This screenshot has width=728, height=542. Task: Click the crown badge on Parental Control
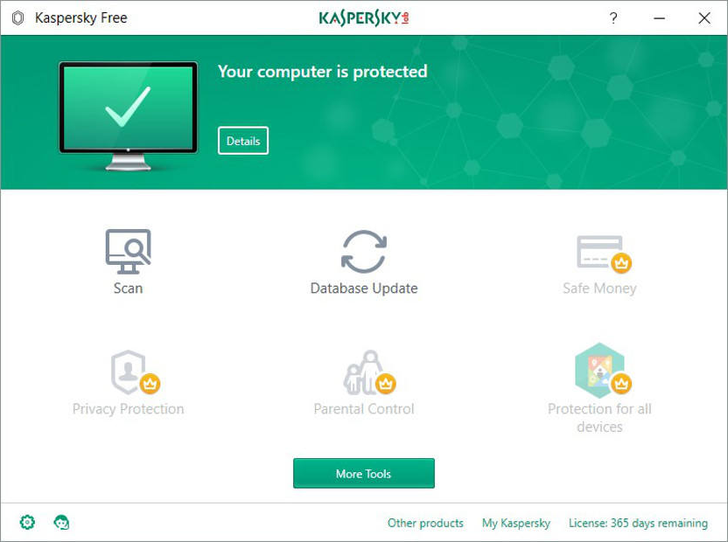[385, 382]
